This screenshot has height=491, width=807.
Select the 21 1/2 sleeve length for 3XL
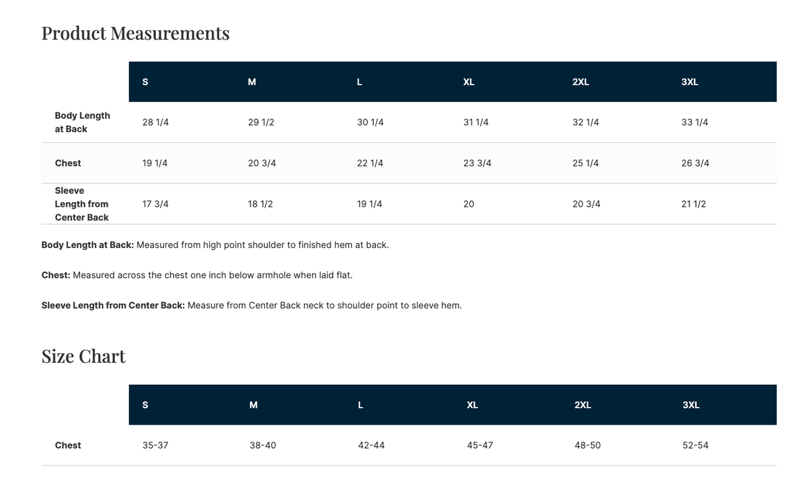click(x=693, y=204)
